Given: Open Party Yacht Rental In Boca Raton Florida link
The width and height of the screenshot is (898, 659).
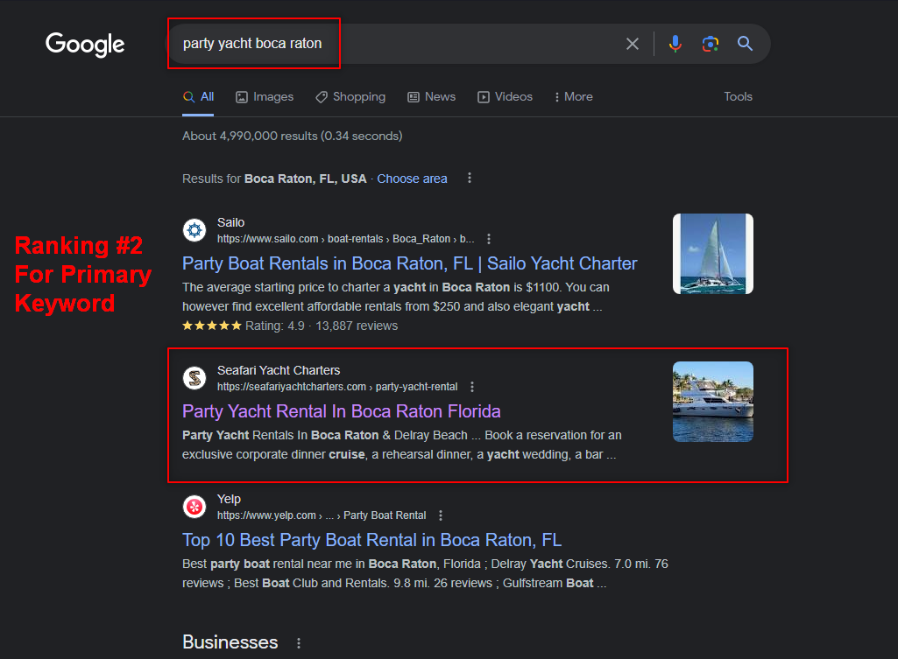Looking at the screenshot, I should [342, 412].
